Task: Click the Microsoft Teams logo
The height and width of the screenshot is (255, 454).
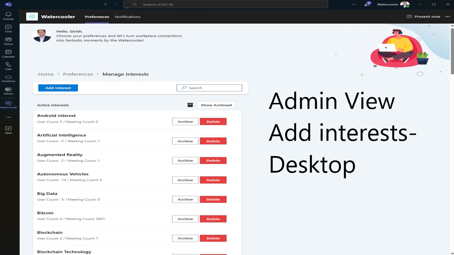Action: click(8, 4)
